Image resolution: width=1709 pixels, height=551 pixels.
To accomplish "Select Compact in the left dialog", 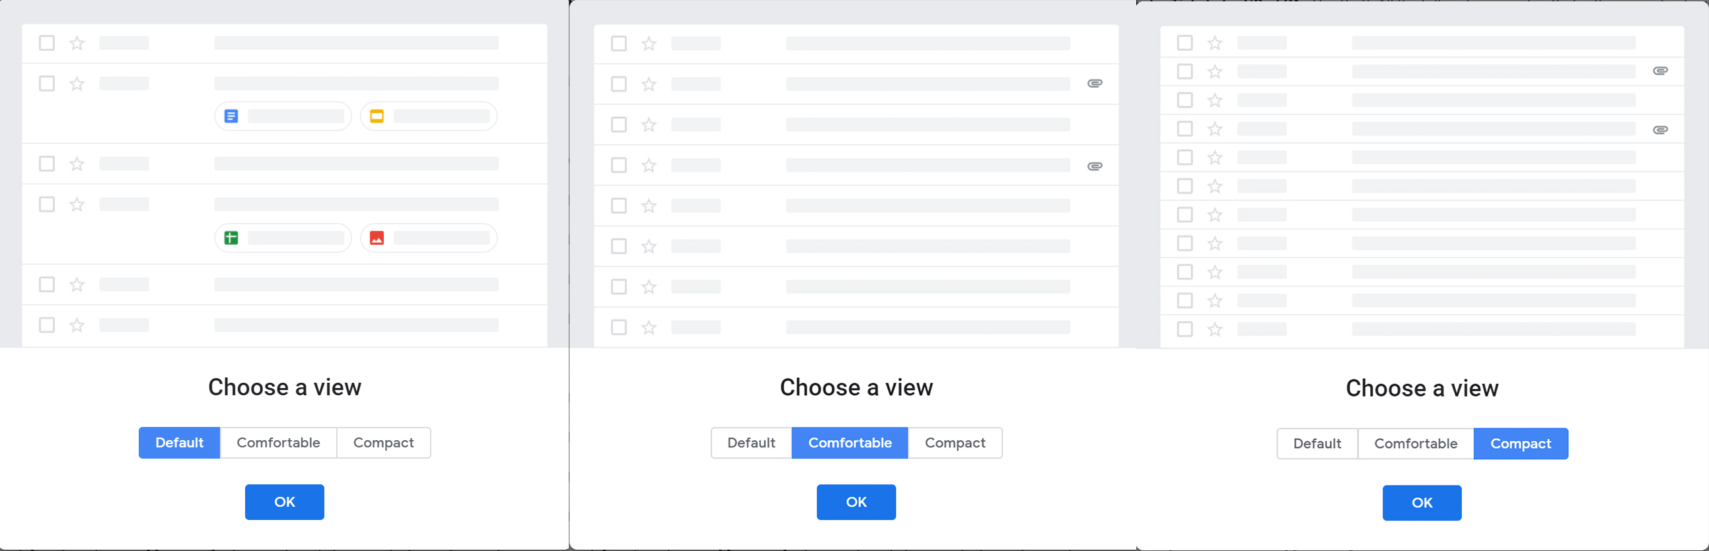I will tap(383, 443).
